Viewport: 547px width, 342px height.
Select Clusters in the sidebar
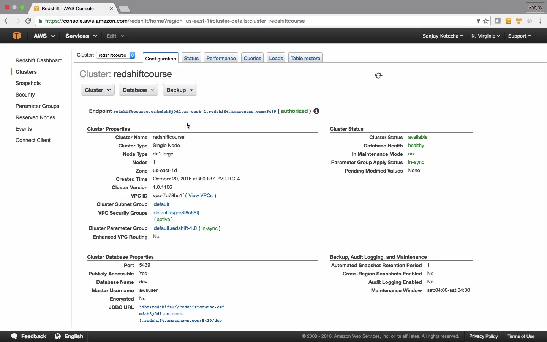click(x=26, y=72)
